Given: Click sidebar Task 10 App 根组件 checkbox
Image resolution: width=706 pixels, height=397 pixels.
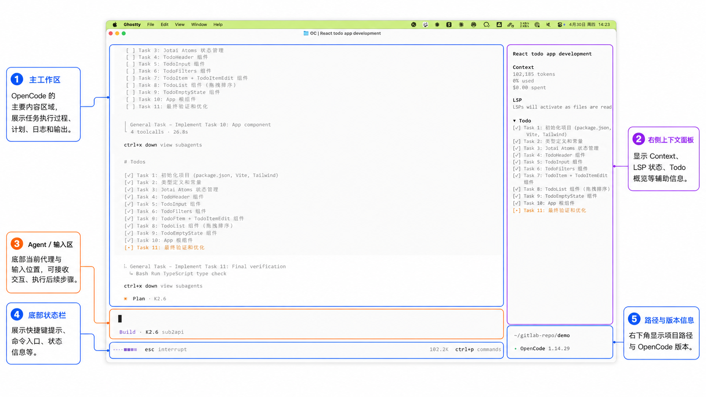Looking at the screenshot, I should [516, 203].
